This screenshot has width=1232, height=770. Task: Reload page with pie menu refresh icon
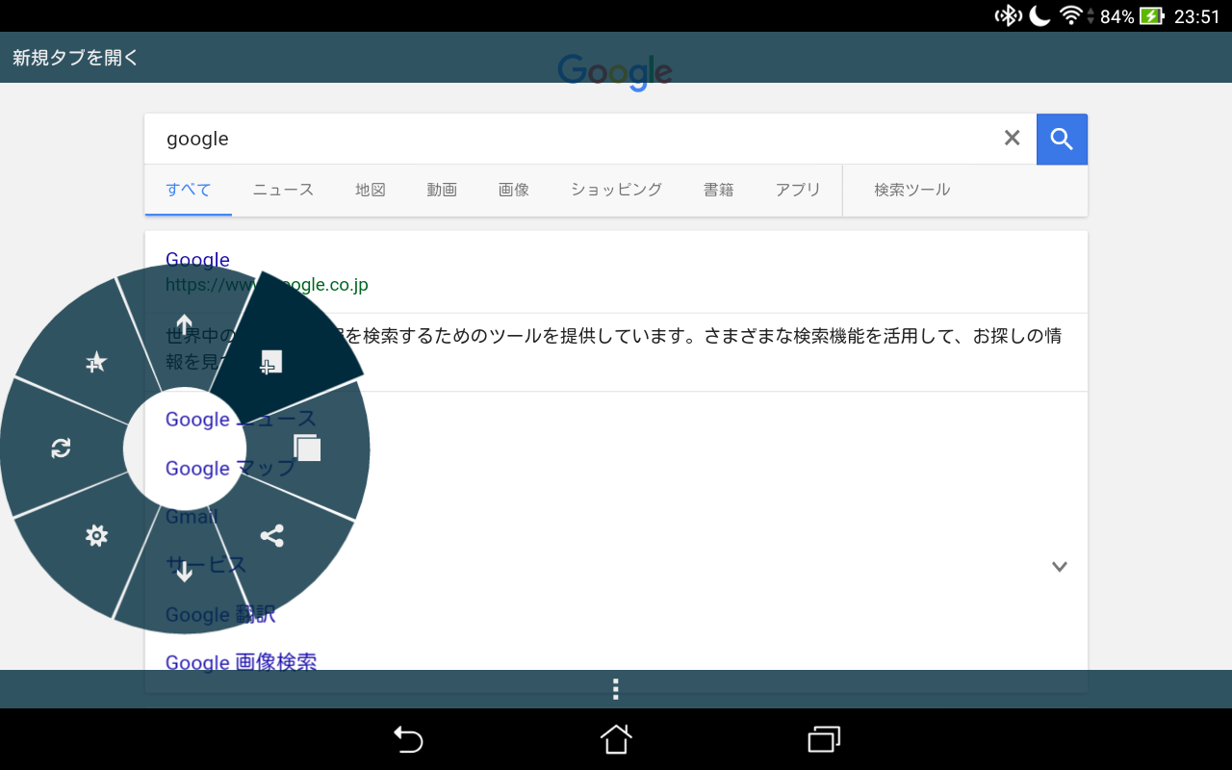pos(61,448)
